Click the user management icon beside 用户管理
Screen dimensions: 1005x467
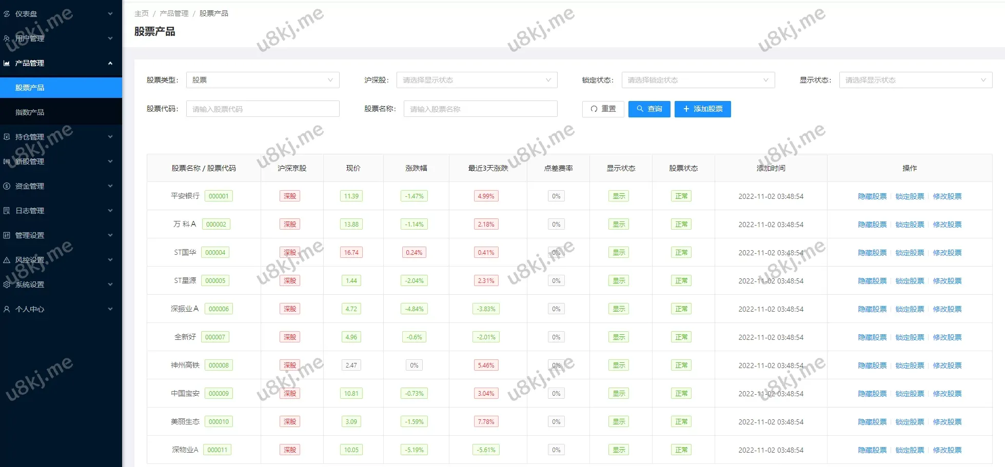click(x=7, y=38)
